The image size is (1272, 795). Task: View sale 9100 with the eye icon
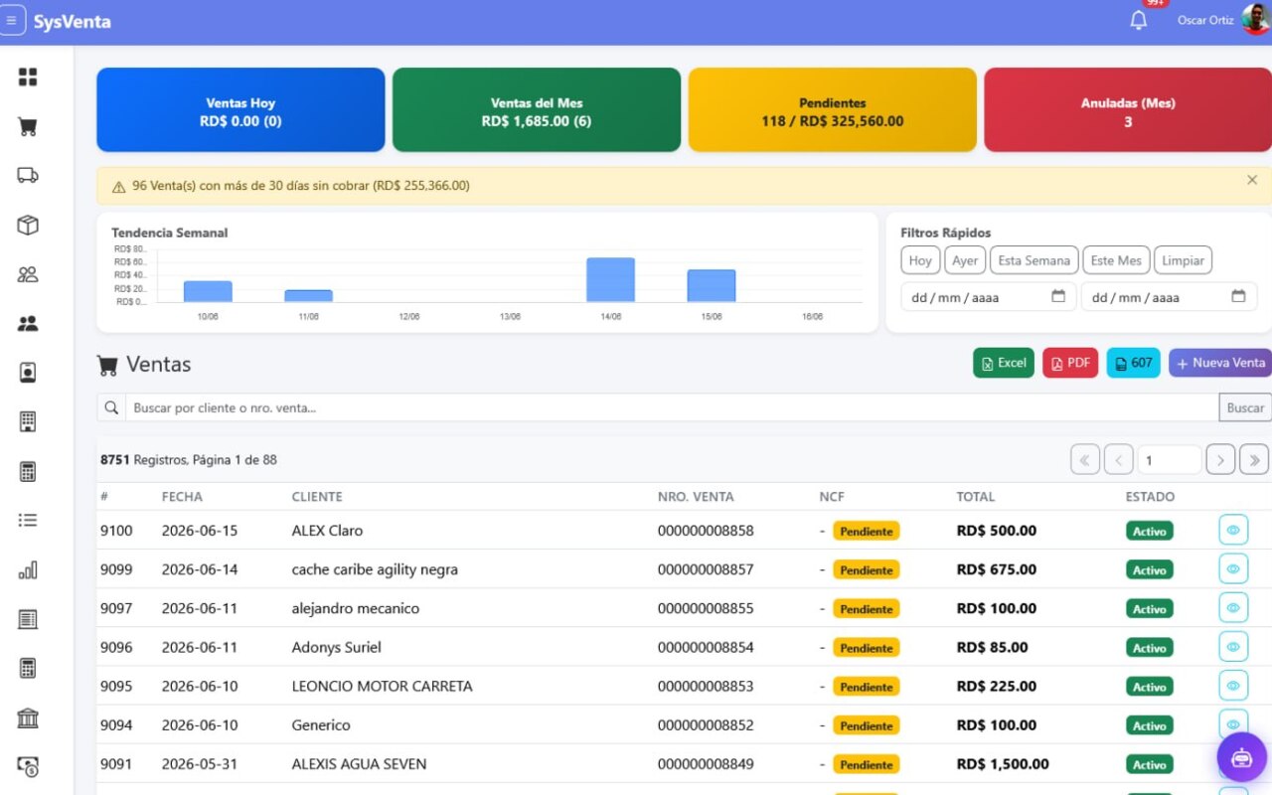pyautogui.click(x=1233, y=531)
